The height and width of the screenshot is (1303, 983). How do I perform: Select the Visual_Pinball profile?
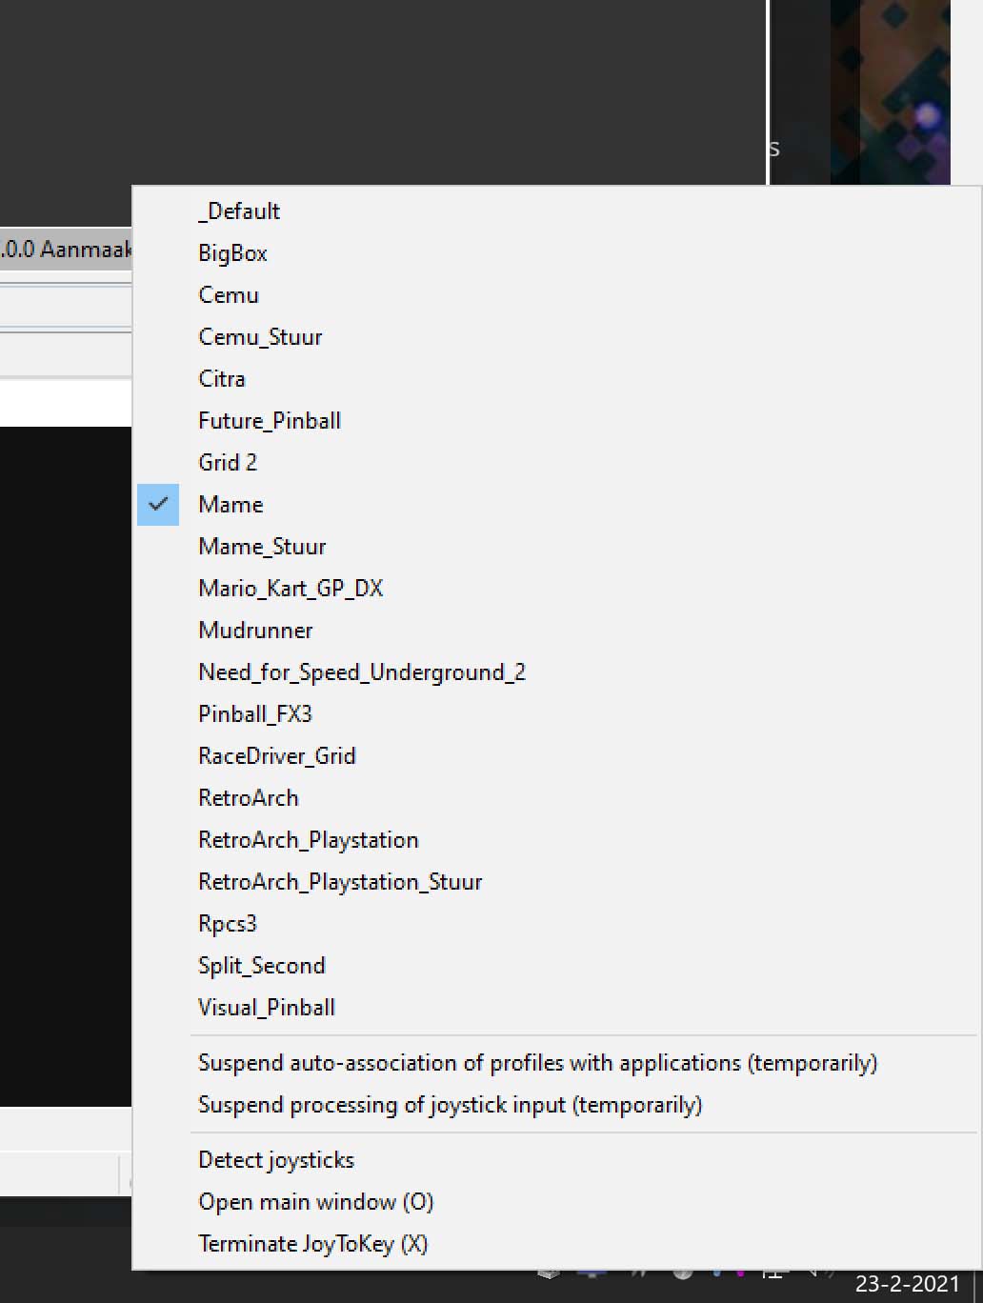point(556,1008)
